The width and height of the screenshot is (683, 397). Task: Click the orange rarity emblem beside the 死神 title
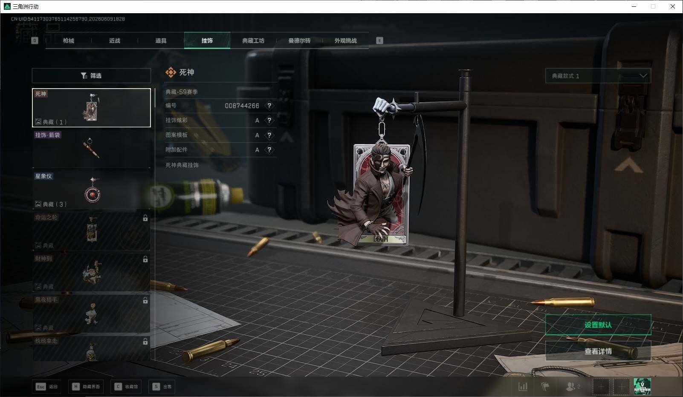click(171, 72)
